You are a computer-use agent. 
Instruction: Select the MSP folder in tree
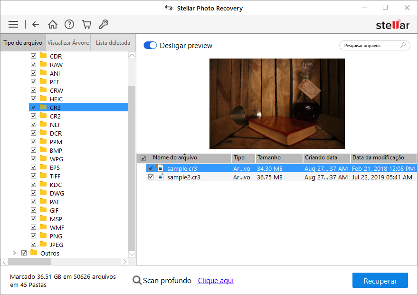56,219
